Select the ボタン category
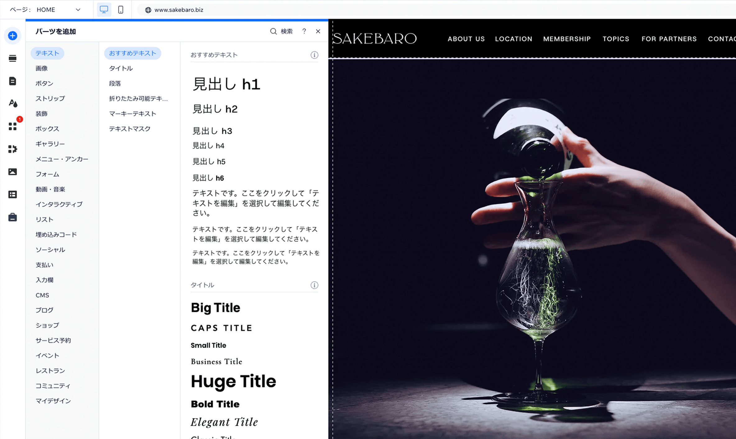736x439 pixels. [44, 83]
